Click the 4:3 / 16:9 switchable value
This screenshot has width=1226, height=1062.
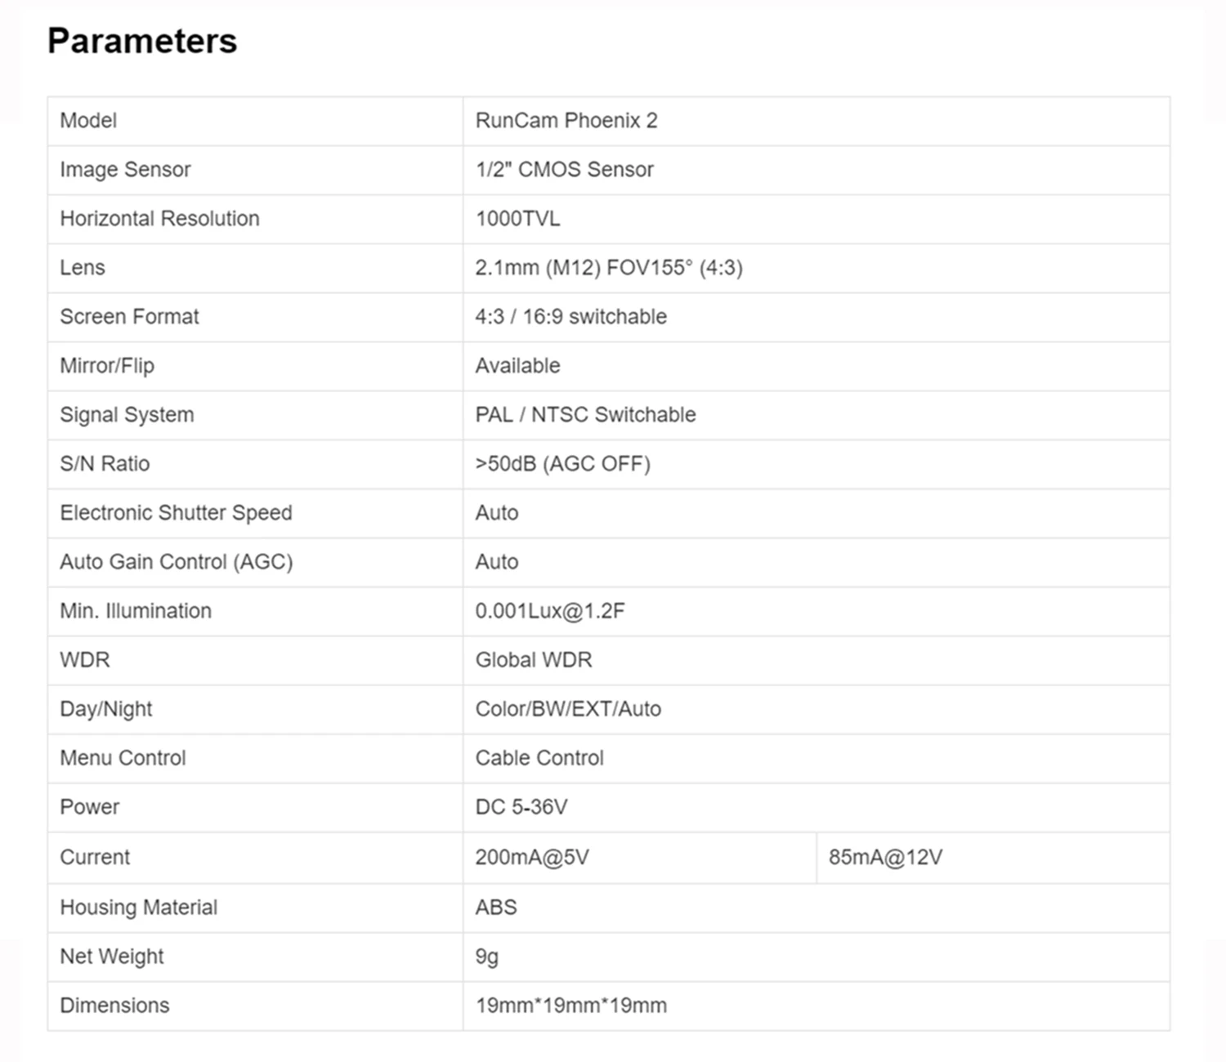pos(571,317)
